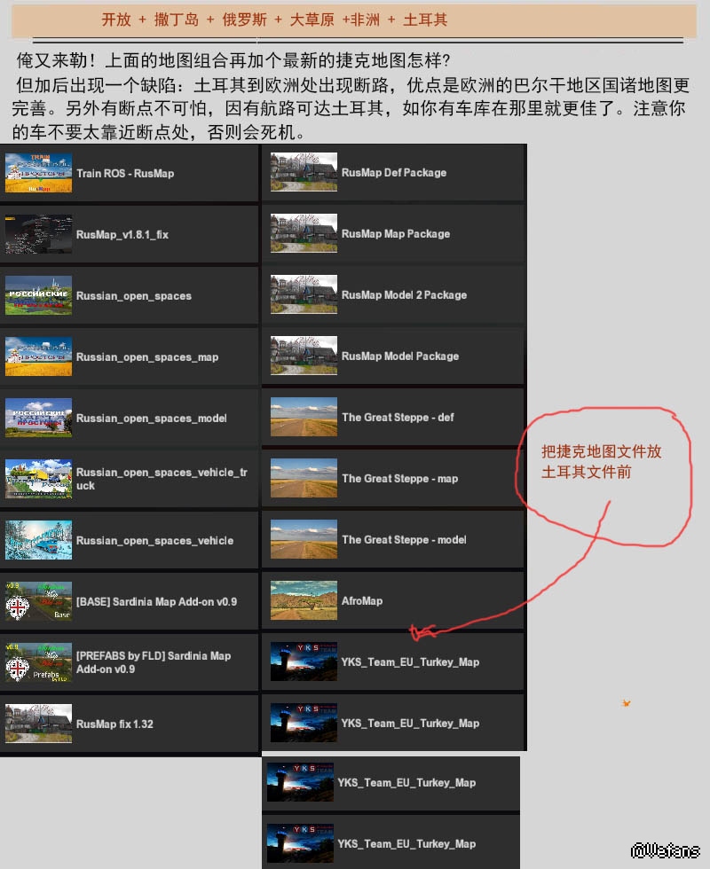Click the [PREFABS by FLD] Sardinia icon
Screen dimensions: 710x869
click(38, 662)
